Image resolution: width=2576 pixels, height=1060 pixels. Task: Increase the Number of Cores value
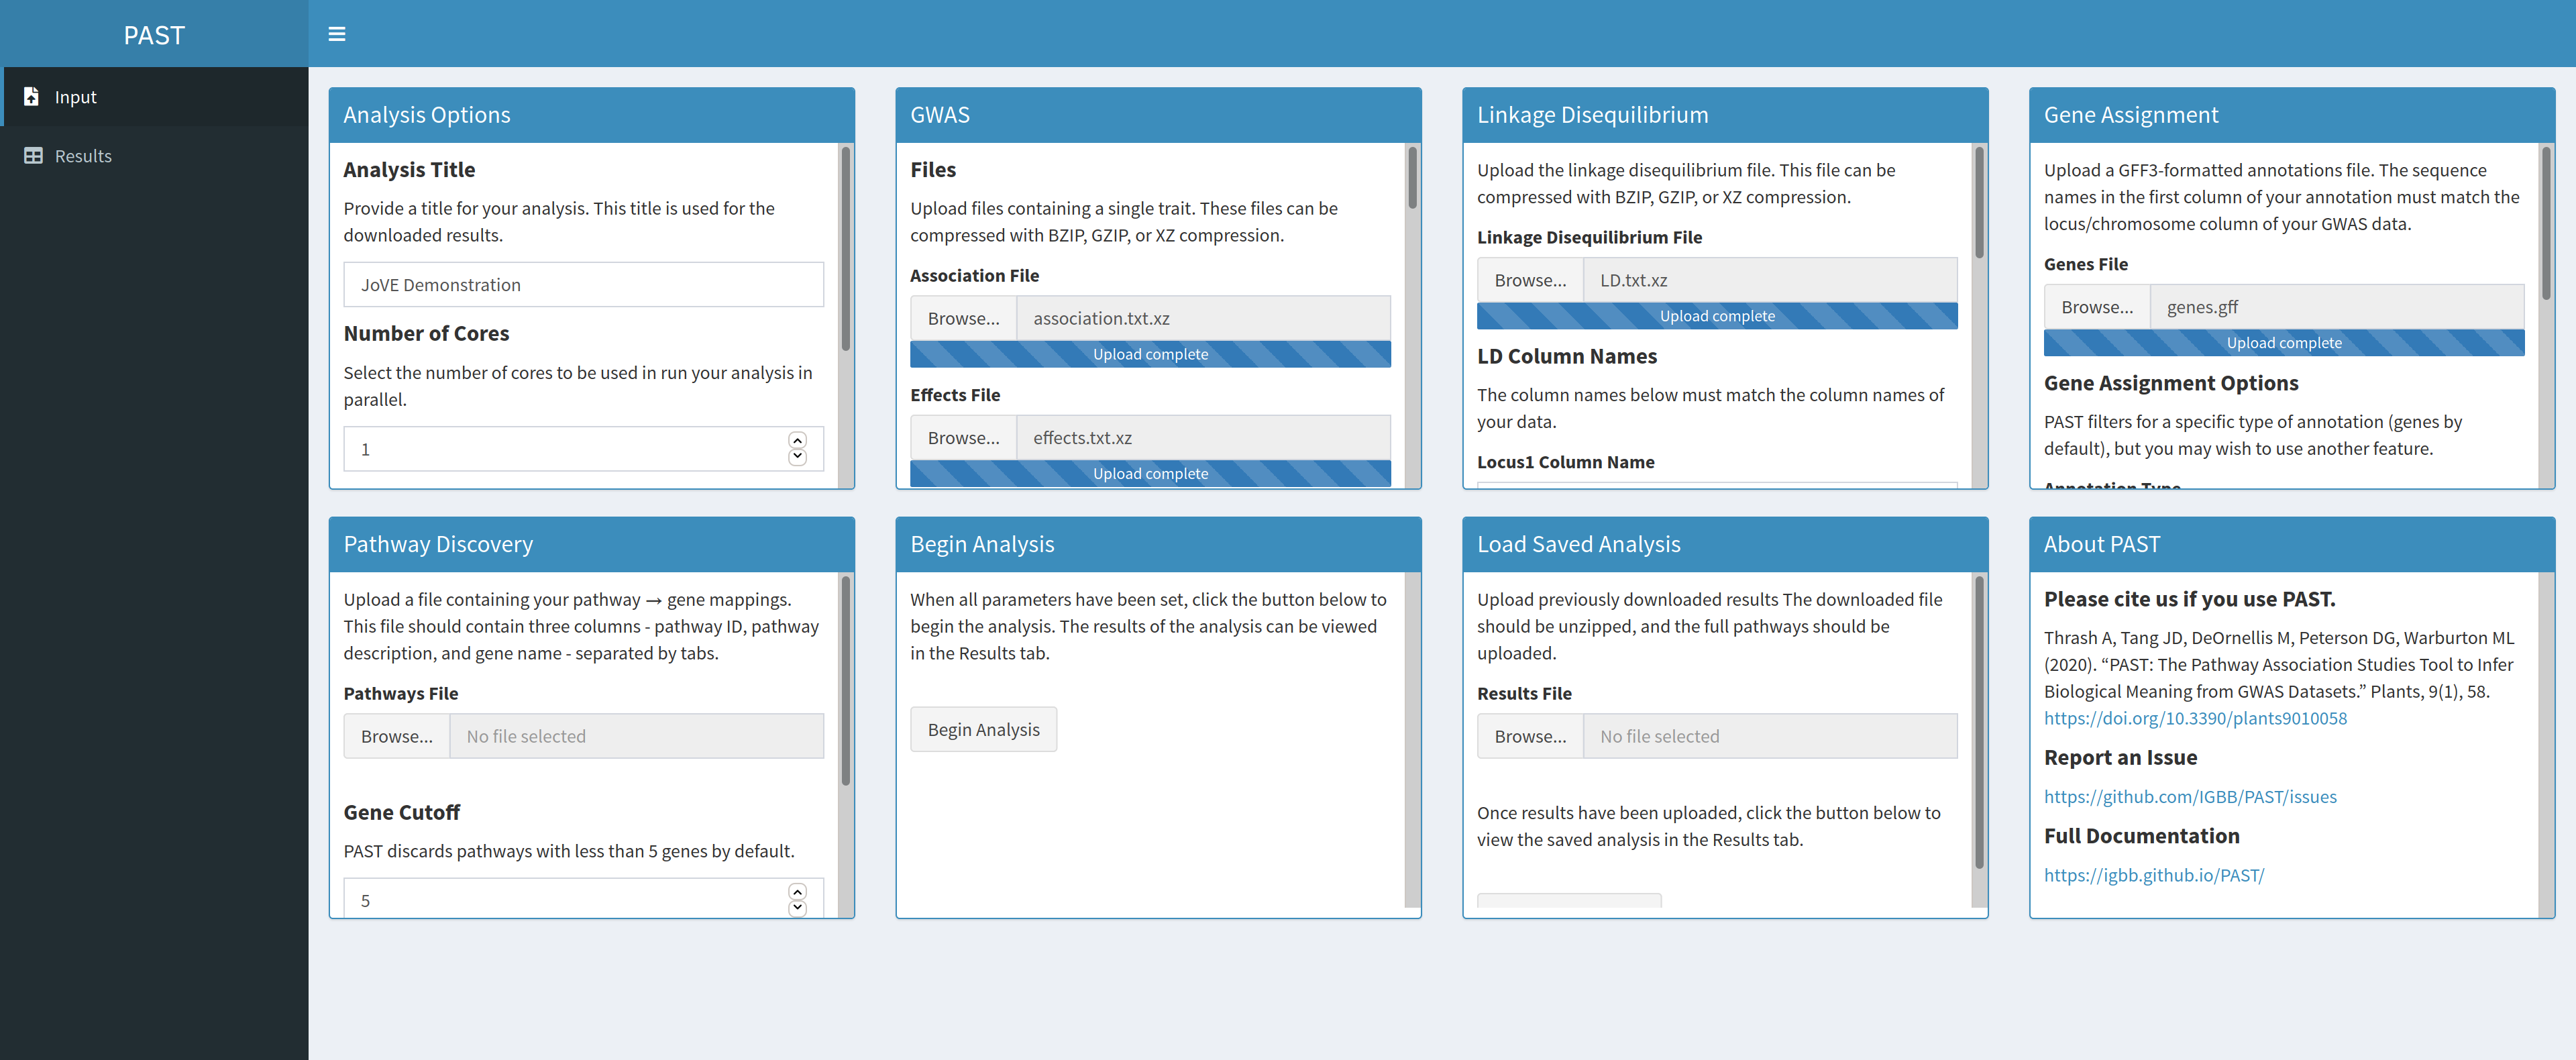(x=797, y=441)
